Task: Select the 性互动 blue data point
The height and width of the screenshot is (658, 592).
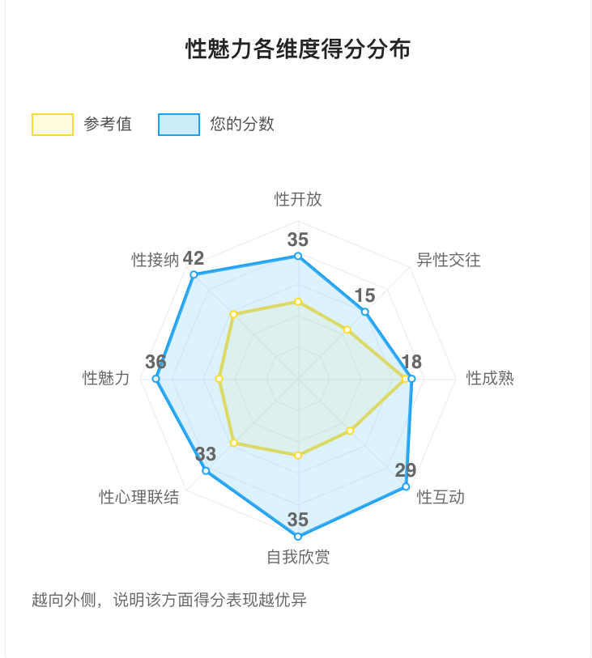Action: coord(406,486)
